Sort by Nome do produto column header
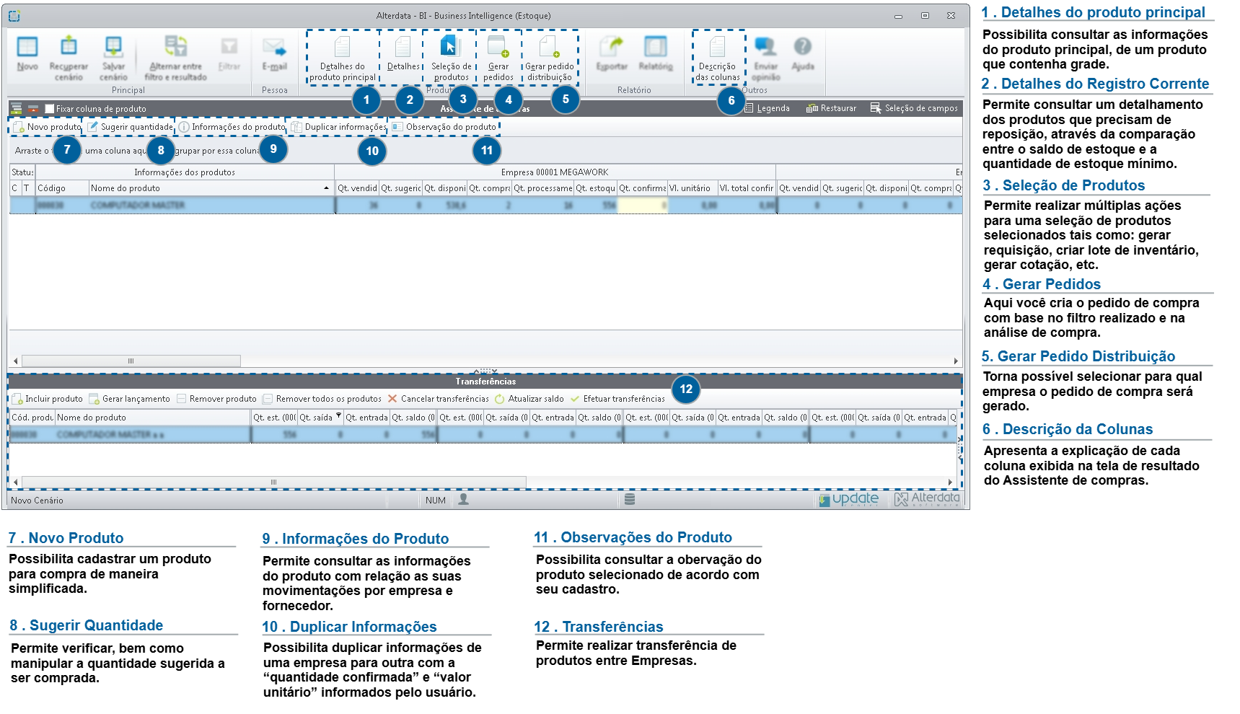This screenshot has width=1240, height=714. pyautogui.click(x=210, y=188)
